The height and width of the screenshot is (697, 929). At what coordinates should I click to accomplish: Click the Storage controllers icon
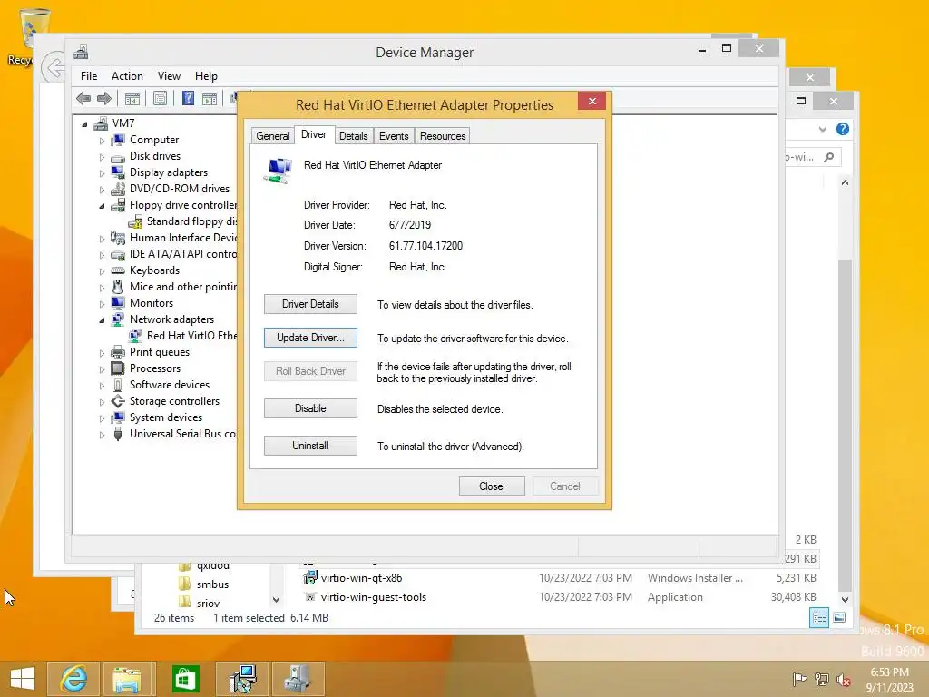pyautogui.click(x=118, y=401)
